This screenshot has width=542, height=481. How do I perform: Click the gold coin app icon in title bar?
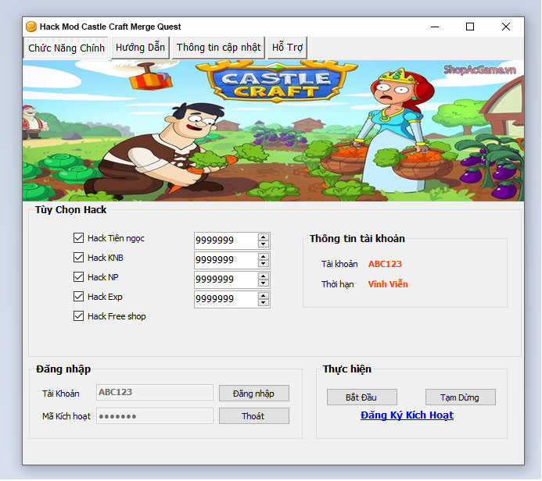tap(31, 27)
